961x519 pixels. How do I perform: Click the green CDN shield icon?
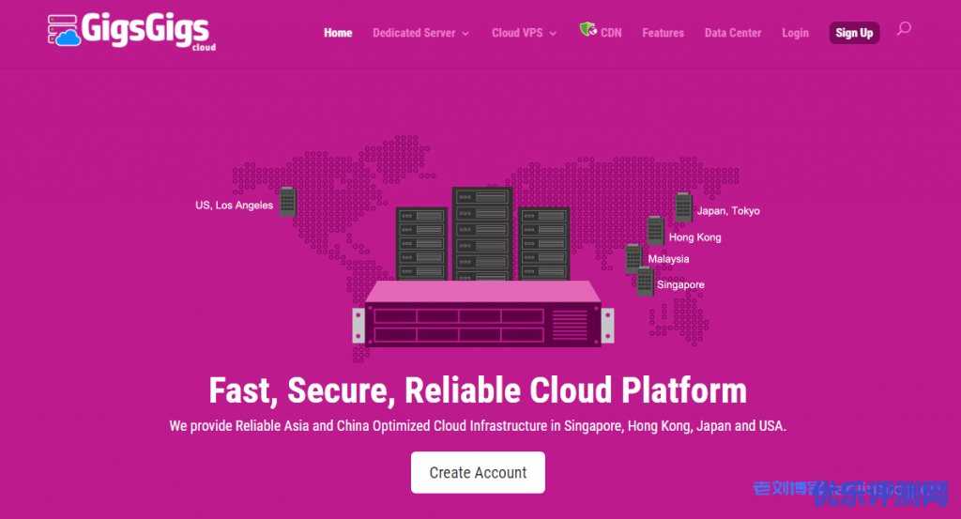(587, 29)
